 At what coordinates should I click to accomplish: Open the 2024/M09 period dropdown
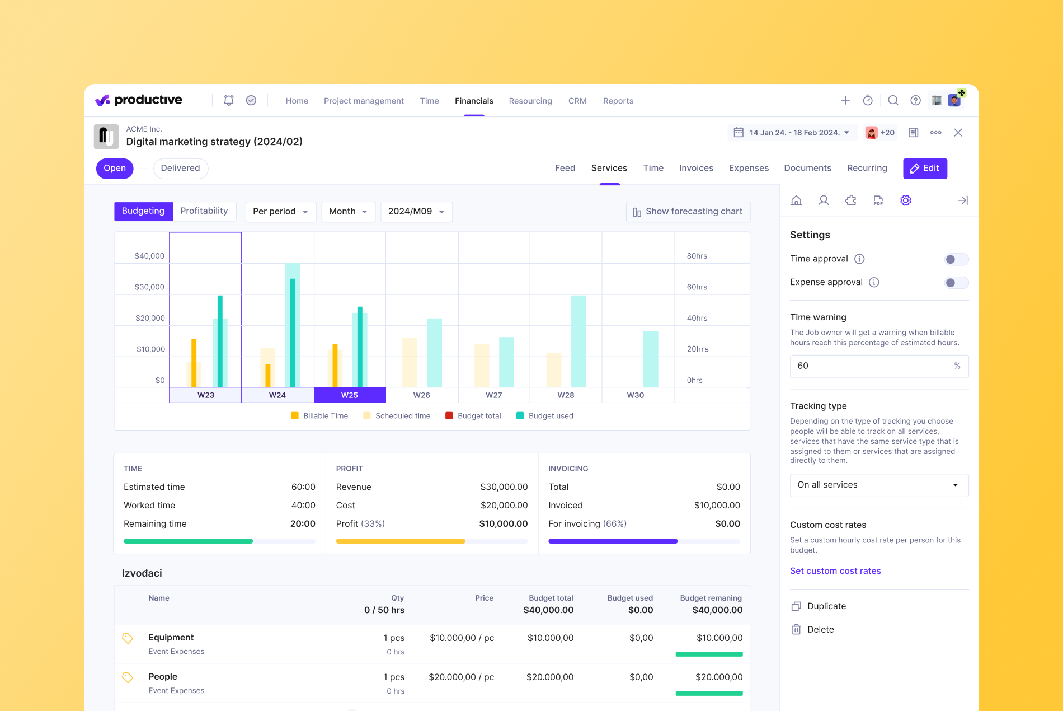pos(416,212)
